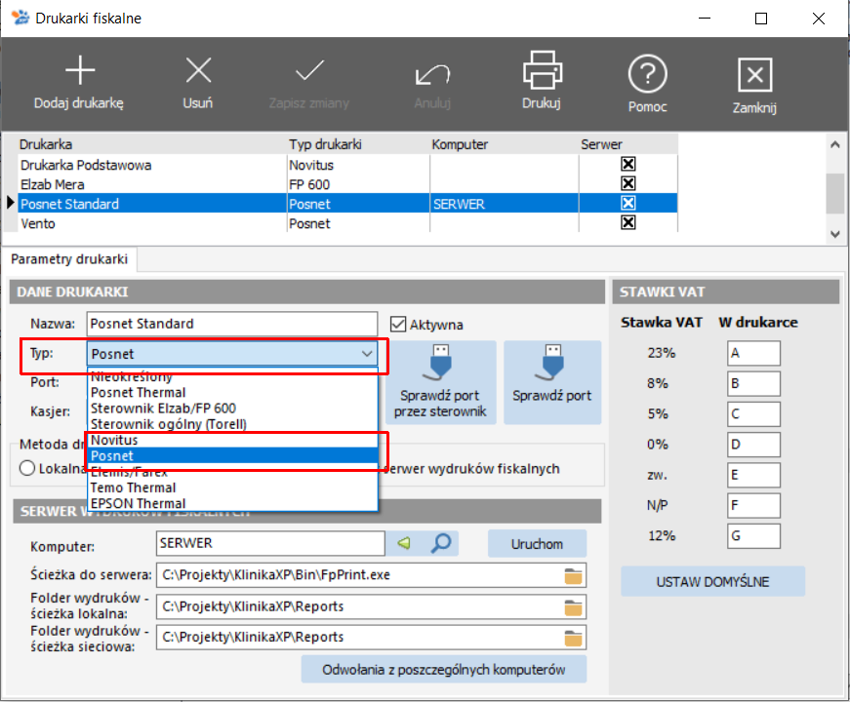Click the Serwer column header
850x702 pixels.
[x=627, y=144]
